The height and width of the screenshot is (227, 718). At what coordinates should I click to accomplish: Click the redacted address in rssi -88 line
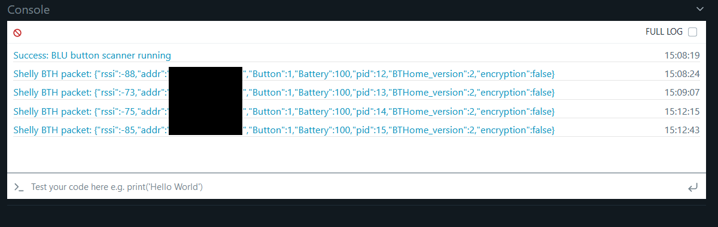click(x=205, y=74)
